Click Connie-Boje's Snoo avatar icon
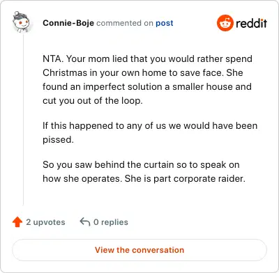This screenshot has height=273, width=279. click(x=22, y=22)
